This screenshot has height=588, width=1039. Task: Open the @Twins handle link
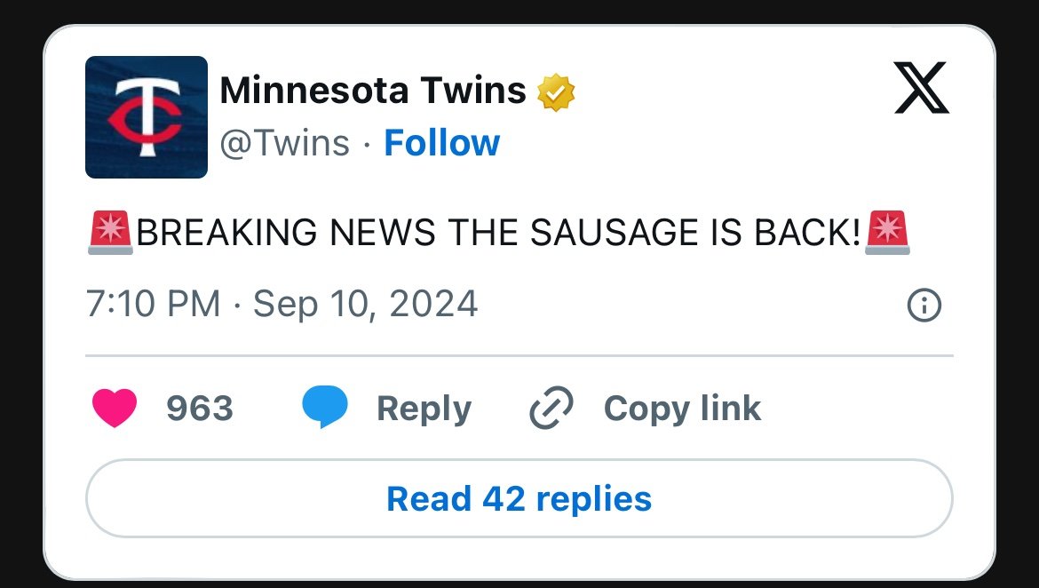tap(284, 143)
